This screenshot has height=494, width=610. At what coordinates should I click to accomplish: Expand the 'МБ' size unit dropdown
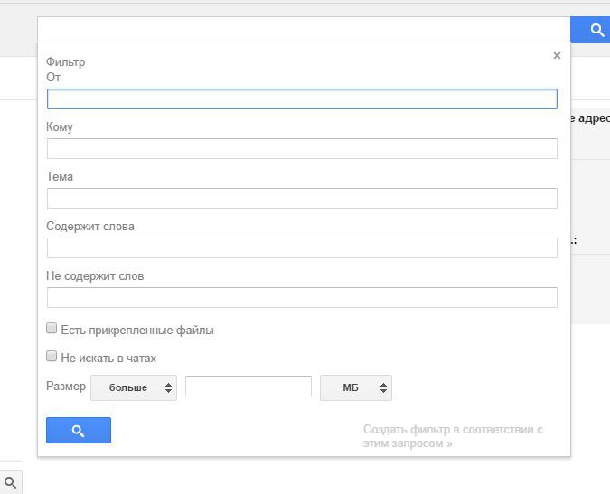coord(356,387)
